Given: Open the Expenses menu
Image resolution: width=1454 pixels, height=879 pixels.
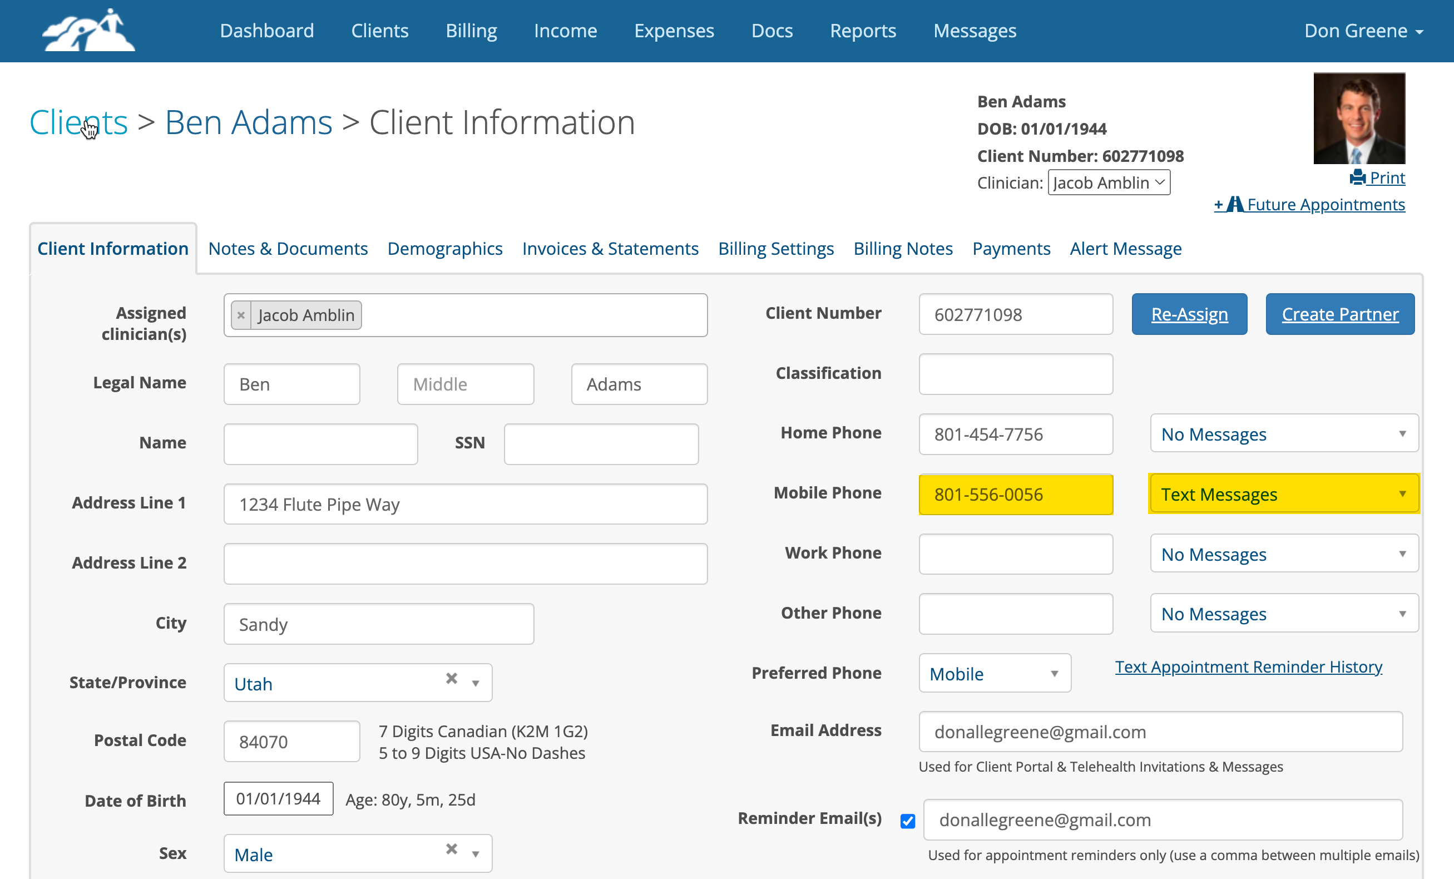Looking at the screenshot, I should tap(674, 30).
